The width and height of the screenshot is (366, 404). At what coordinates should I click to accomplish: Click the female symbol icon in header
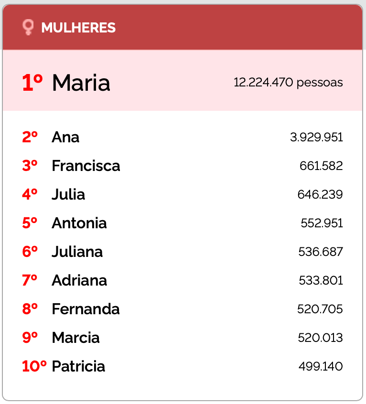coord(28,28)
